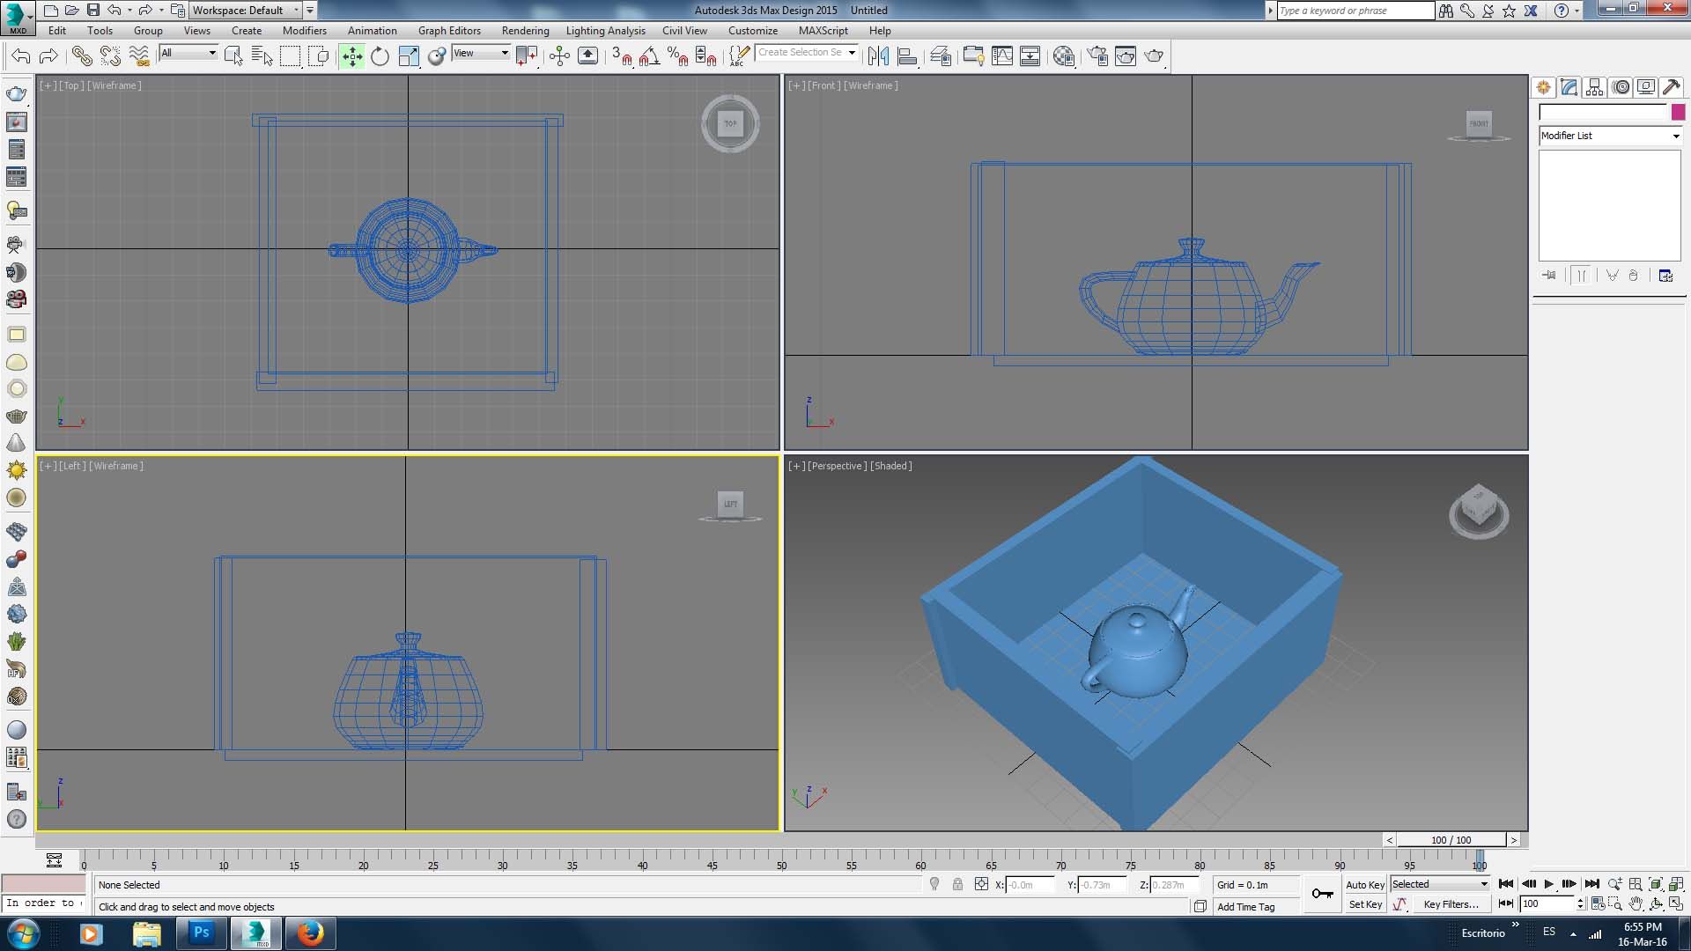Open the key filter Selected dropdown

tap(1440, 884)
